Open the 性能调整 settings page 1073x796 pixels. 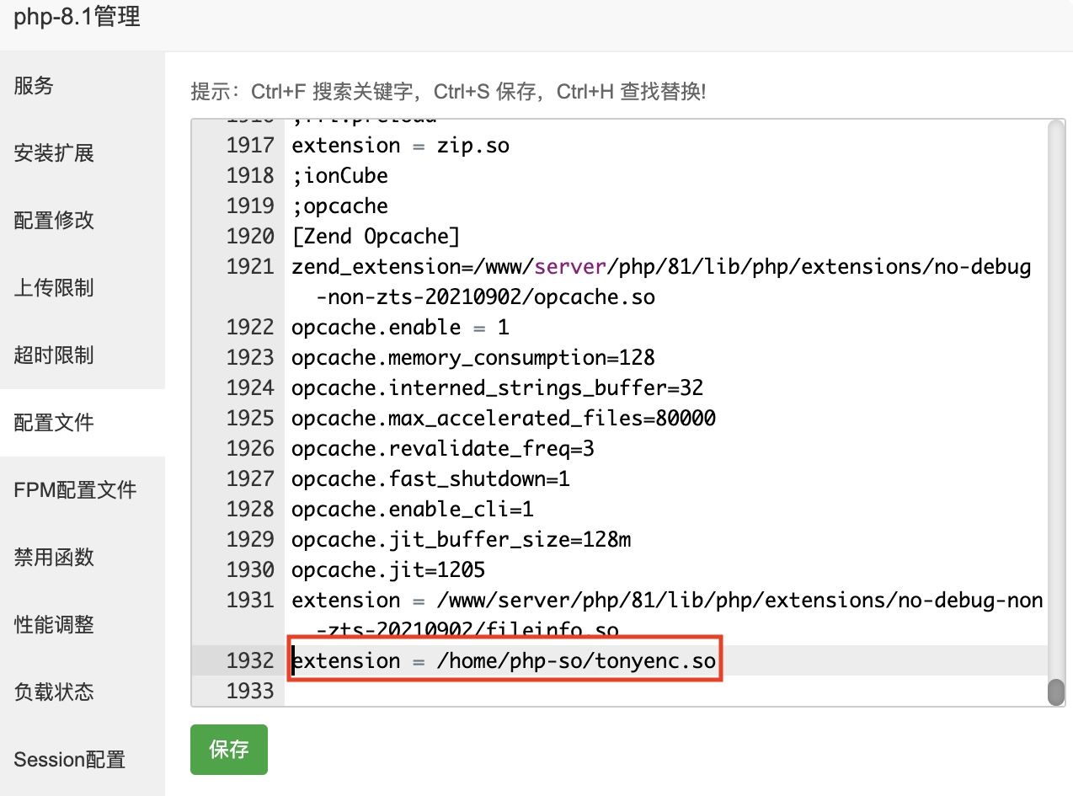[54, 625]
